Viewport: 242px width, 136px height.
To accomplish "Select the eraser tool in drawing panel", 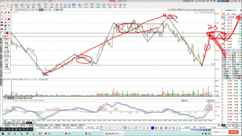I will coord(2,12).
